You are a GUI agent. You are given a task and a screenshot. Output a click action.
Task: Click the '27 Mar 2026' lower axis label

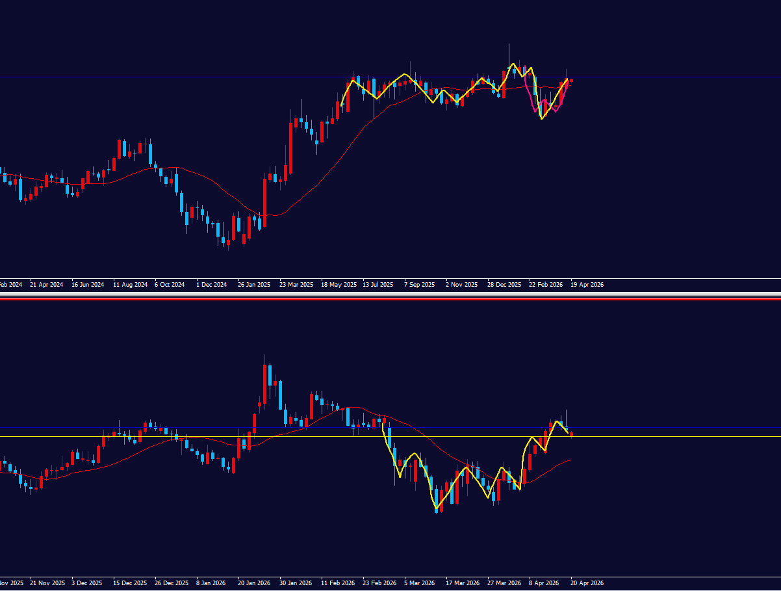click(x=504, y=583)
